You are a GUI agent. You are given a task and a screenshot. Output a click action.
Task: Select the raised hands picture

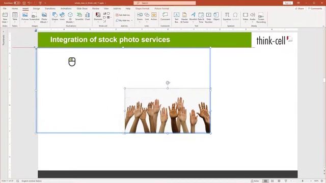168,111
